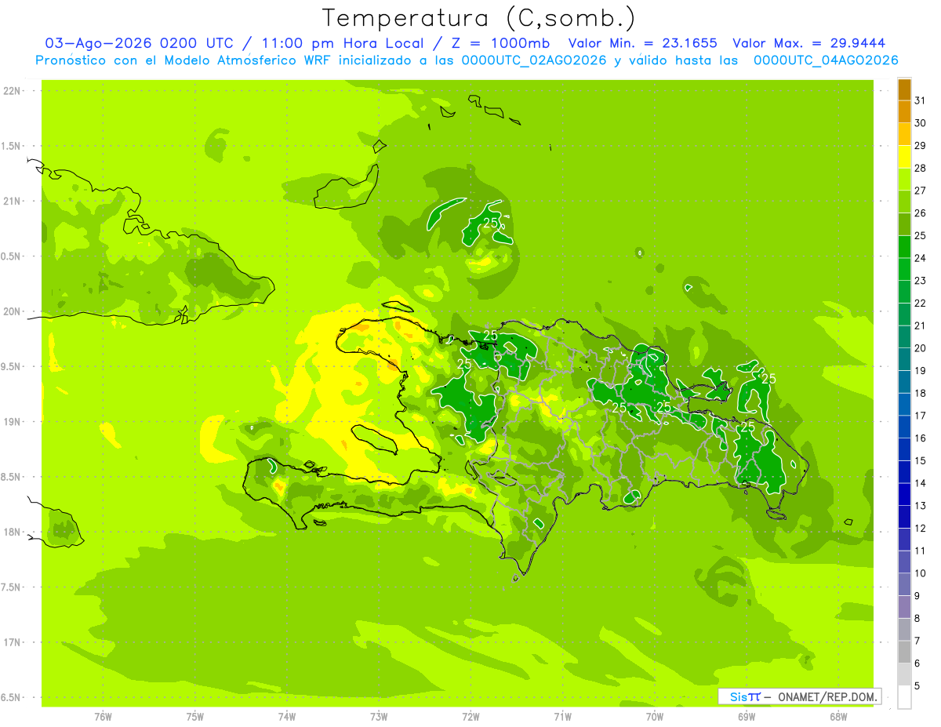Click the purple swatch between 9 and 10

(904, 584)
